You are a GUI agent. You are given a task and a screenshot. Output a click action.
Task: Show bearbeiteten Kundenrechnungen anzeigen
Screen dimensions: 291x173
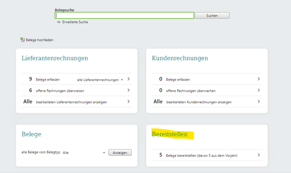pyautogui.click(x=199, y=102)
